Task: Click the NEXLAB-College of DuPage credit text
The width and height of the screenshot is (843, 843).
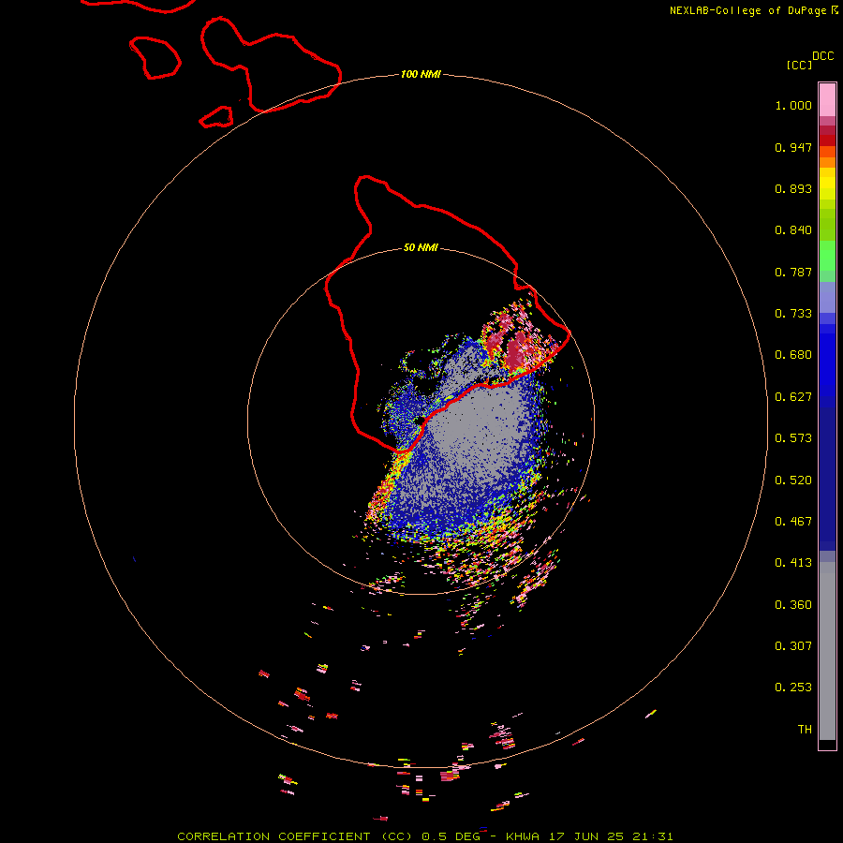Action: point(748,10)
